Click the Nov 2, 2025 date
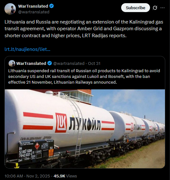Viewport: 170px width, 180px height. (38, 176)
